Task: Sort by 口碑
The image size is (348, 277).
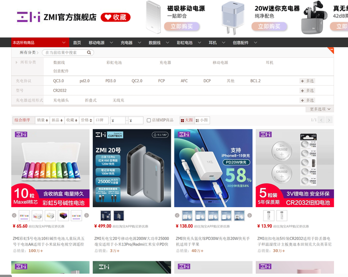Action: coord(101,120)
